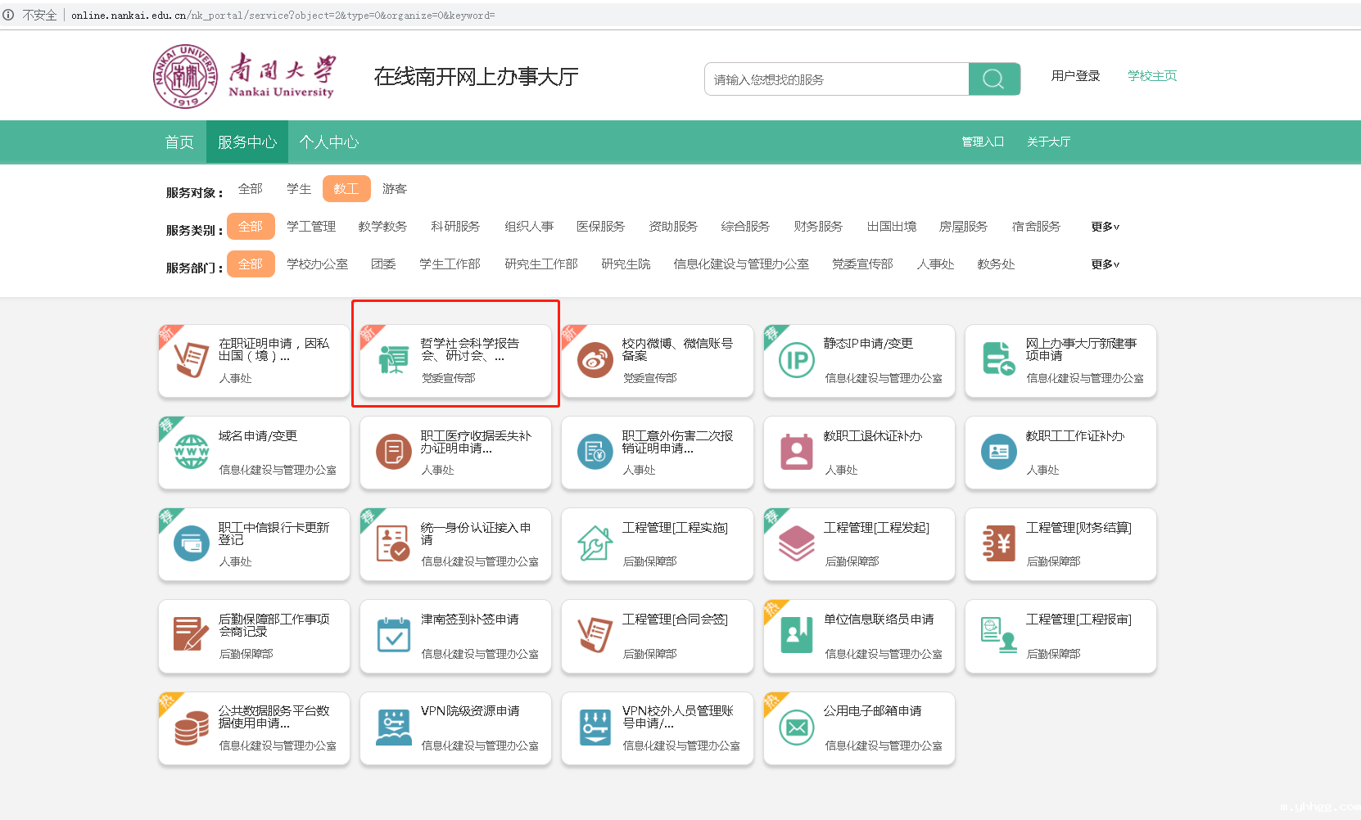Visit 学校主页 link
The image size is (1361, 820).
1151,74
